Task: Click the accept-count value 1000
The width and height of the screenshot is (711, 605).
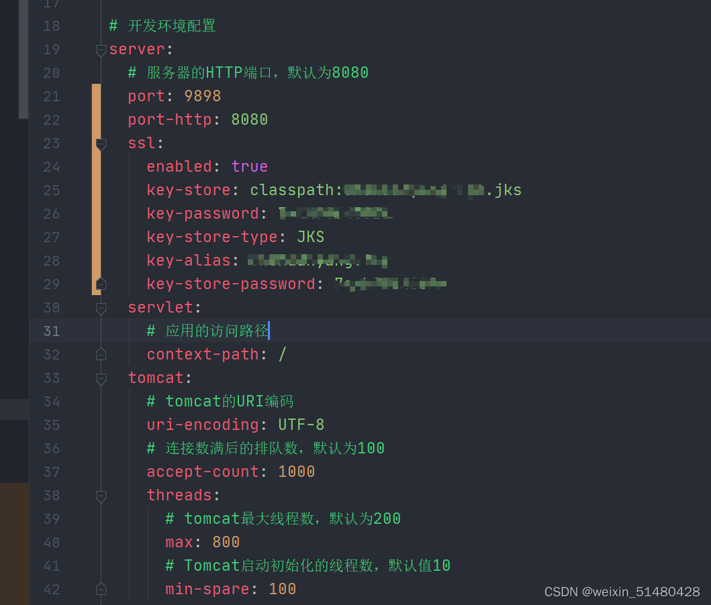Action: click(x=296, y=472)
